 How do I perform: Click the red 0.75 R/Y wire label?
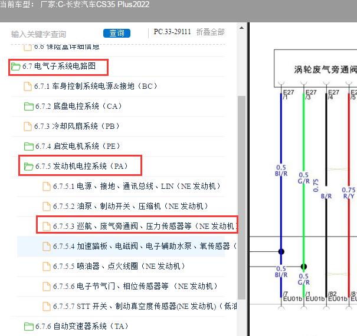tap(349, 193)
